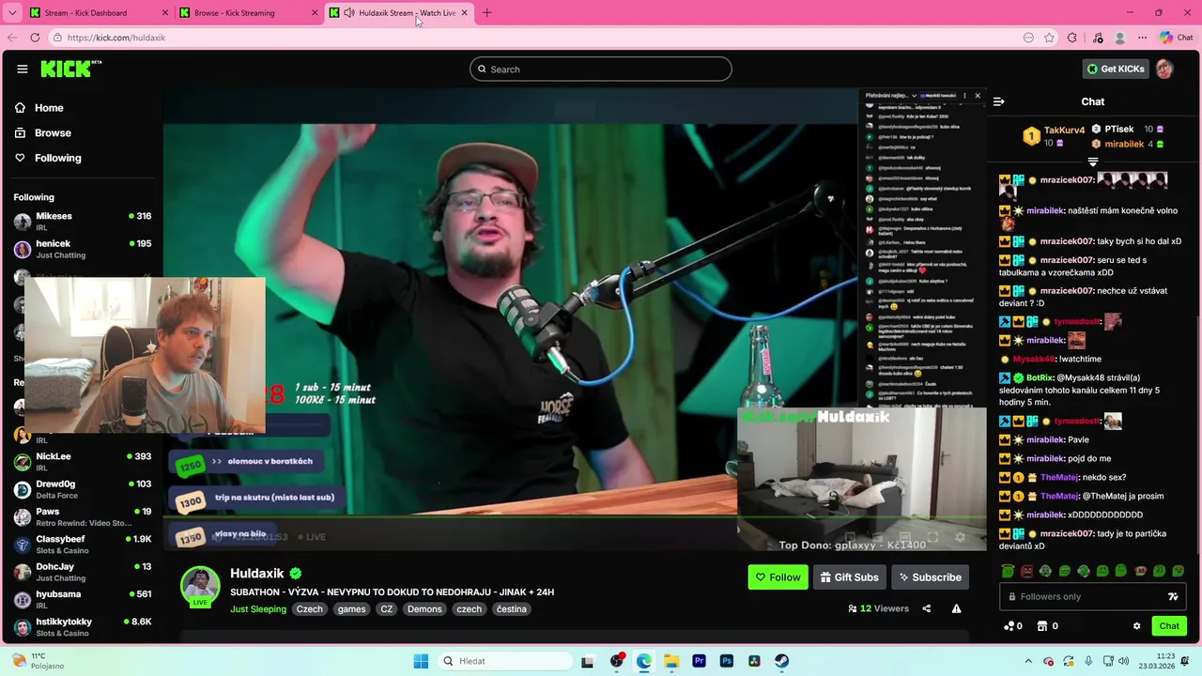The width and height of the screenshot is (1202, 676).
Task: Switch to Browse - Kick Streaming tab
Action: click(x=249, y=13)
